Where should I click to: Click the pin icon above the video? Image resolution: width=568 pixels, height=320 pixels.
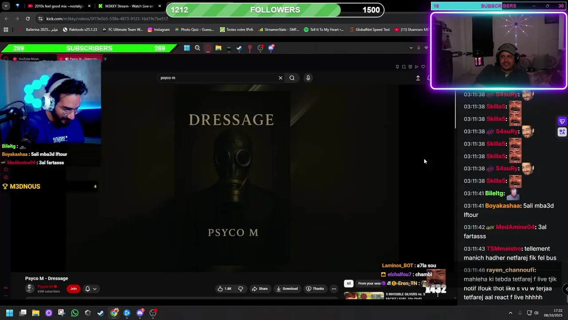[397, 67]
